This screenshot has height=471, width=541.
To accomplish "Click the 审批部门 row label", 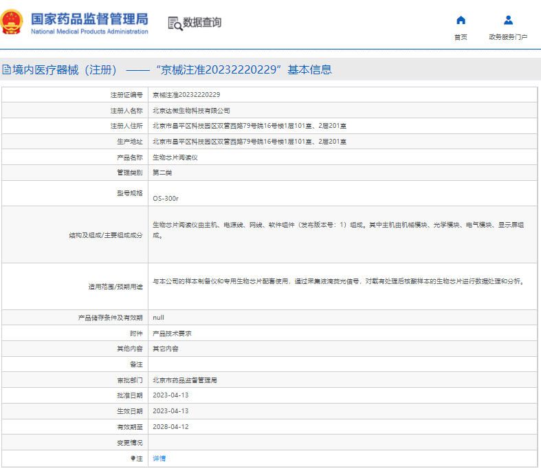I will coord(130,380).
